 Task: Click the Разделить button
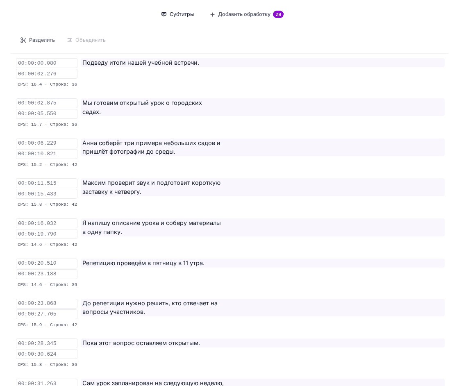(x=37, y=40)
